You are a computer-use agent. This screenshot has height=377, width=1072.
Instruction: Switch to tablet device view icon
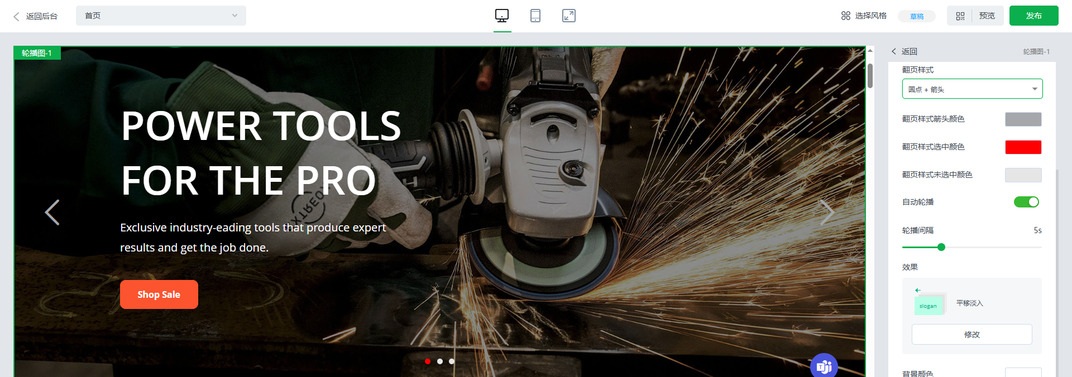[535, 16]
